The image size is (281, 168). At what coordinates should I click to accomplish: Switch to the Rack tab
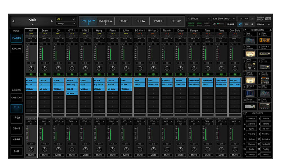(124, 21)
